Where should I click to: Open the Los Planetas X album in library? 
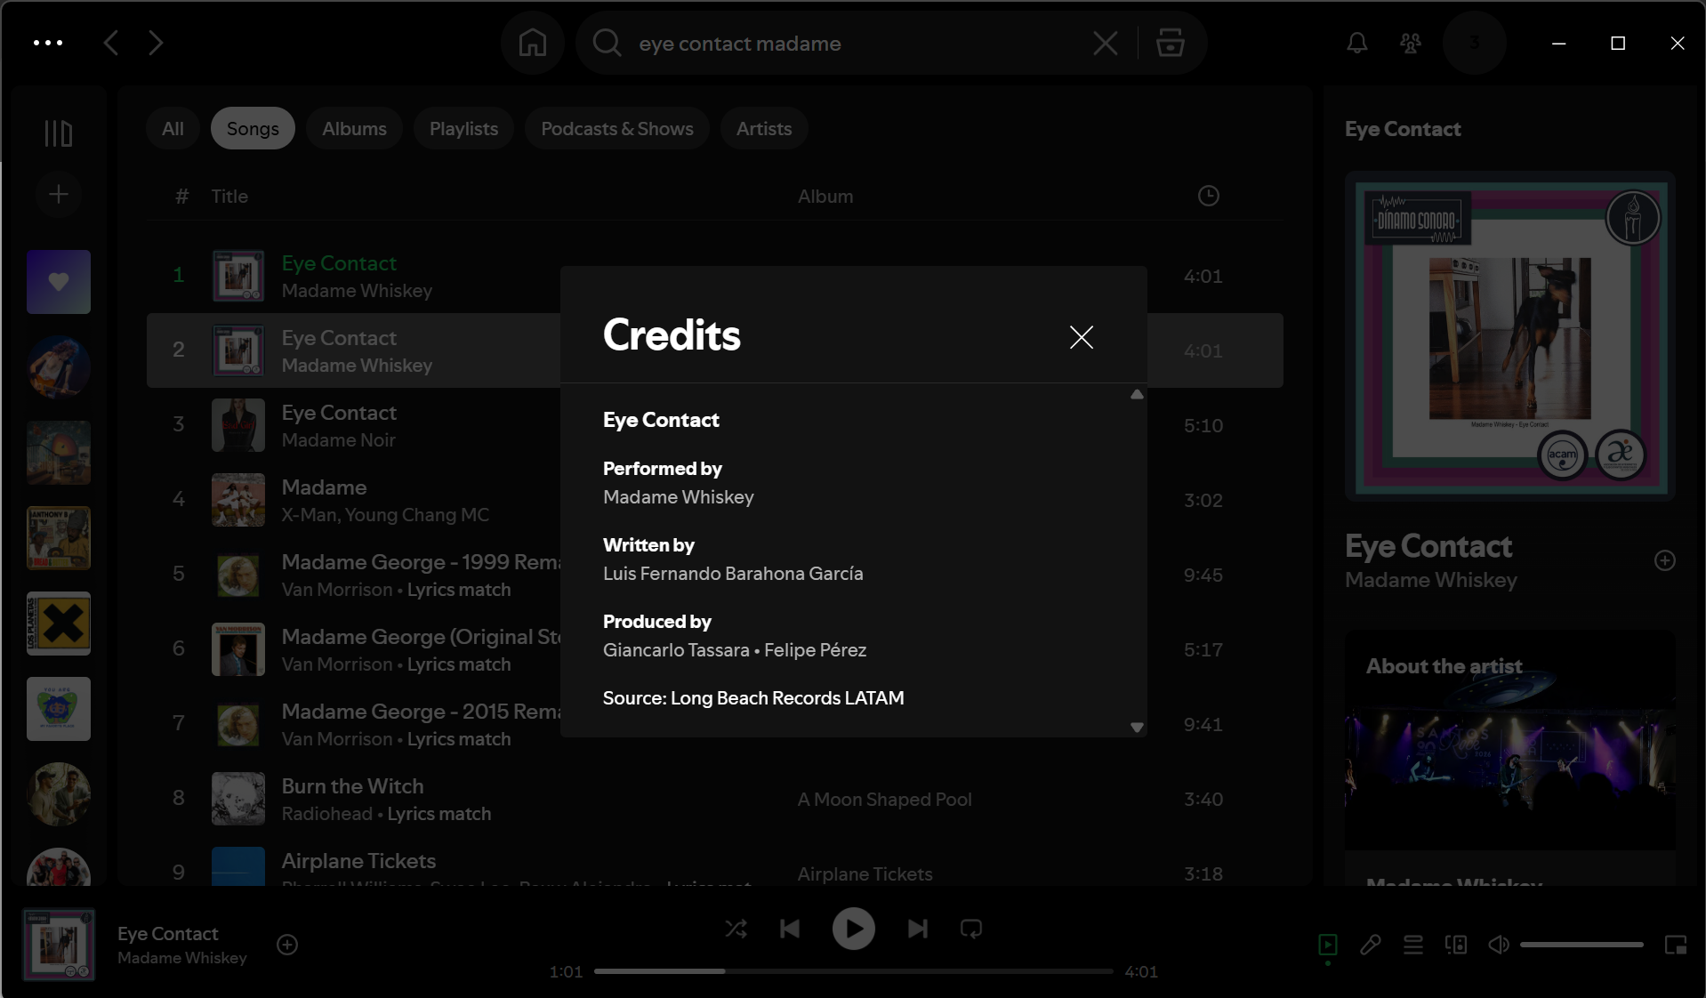coord(59,624)
